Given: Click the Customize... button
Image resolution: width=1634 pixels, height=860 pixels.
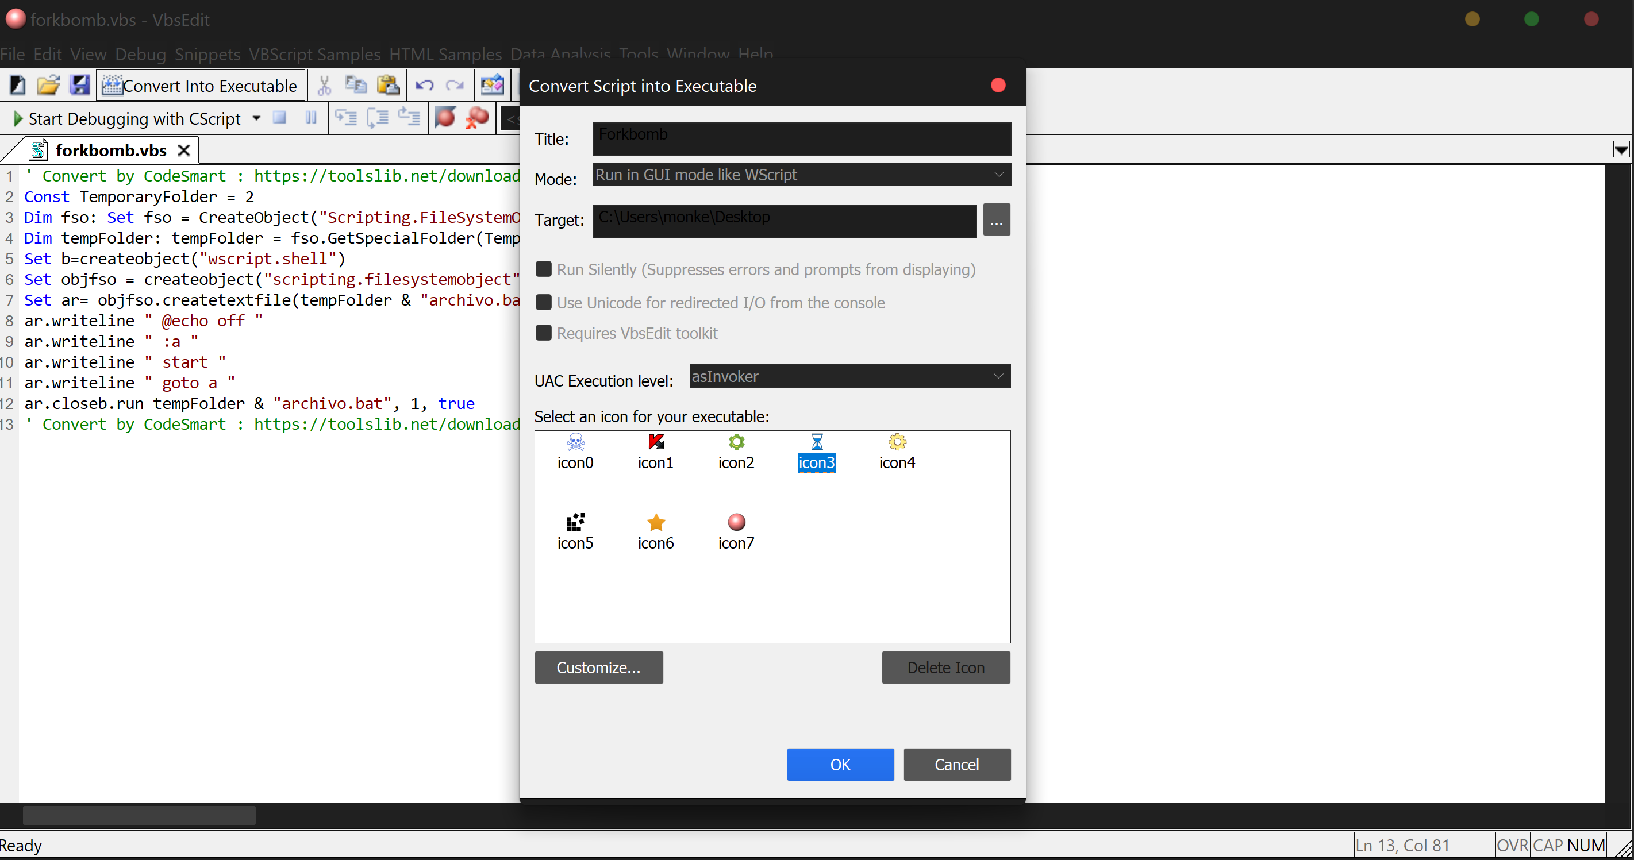Looking at the screenshot, I should pyautogui.click(x=598, y=667).
